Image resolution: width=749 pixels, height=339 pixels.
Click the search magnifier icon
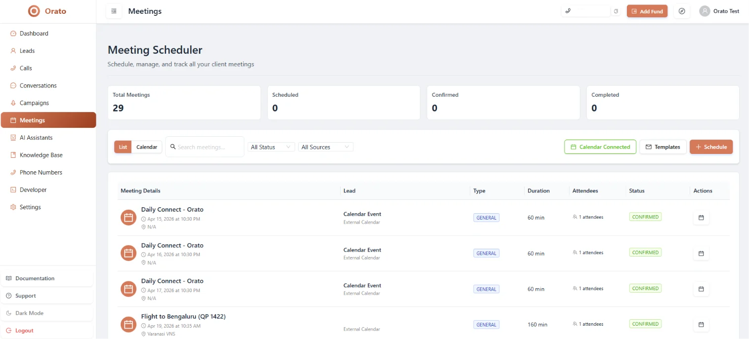(173, 147)
